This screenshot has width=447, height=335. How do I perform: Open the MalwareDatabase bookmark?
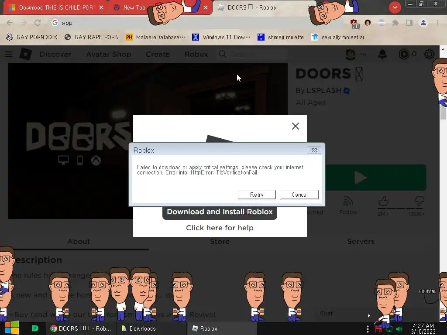coord(155,37)
